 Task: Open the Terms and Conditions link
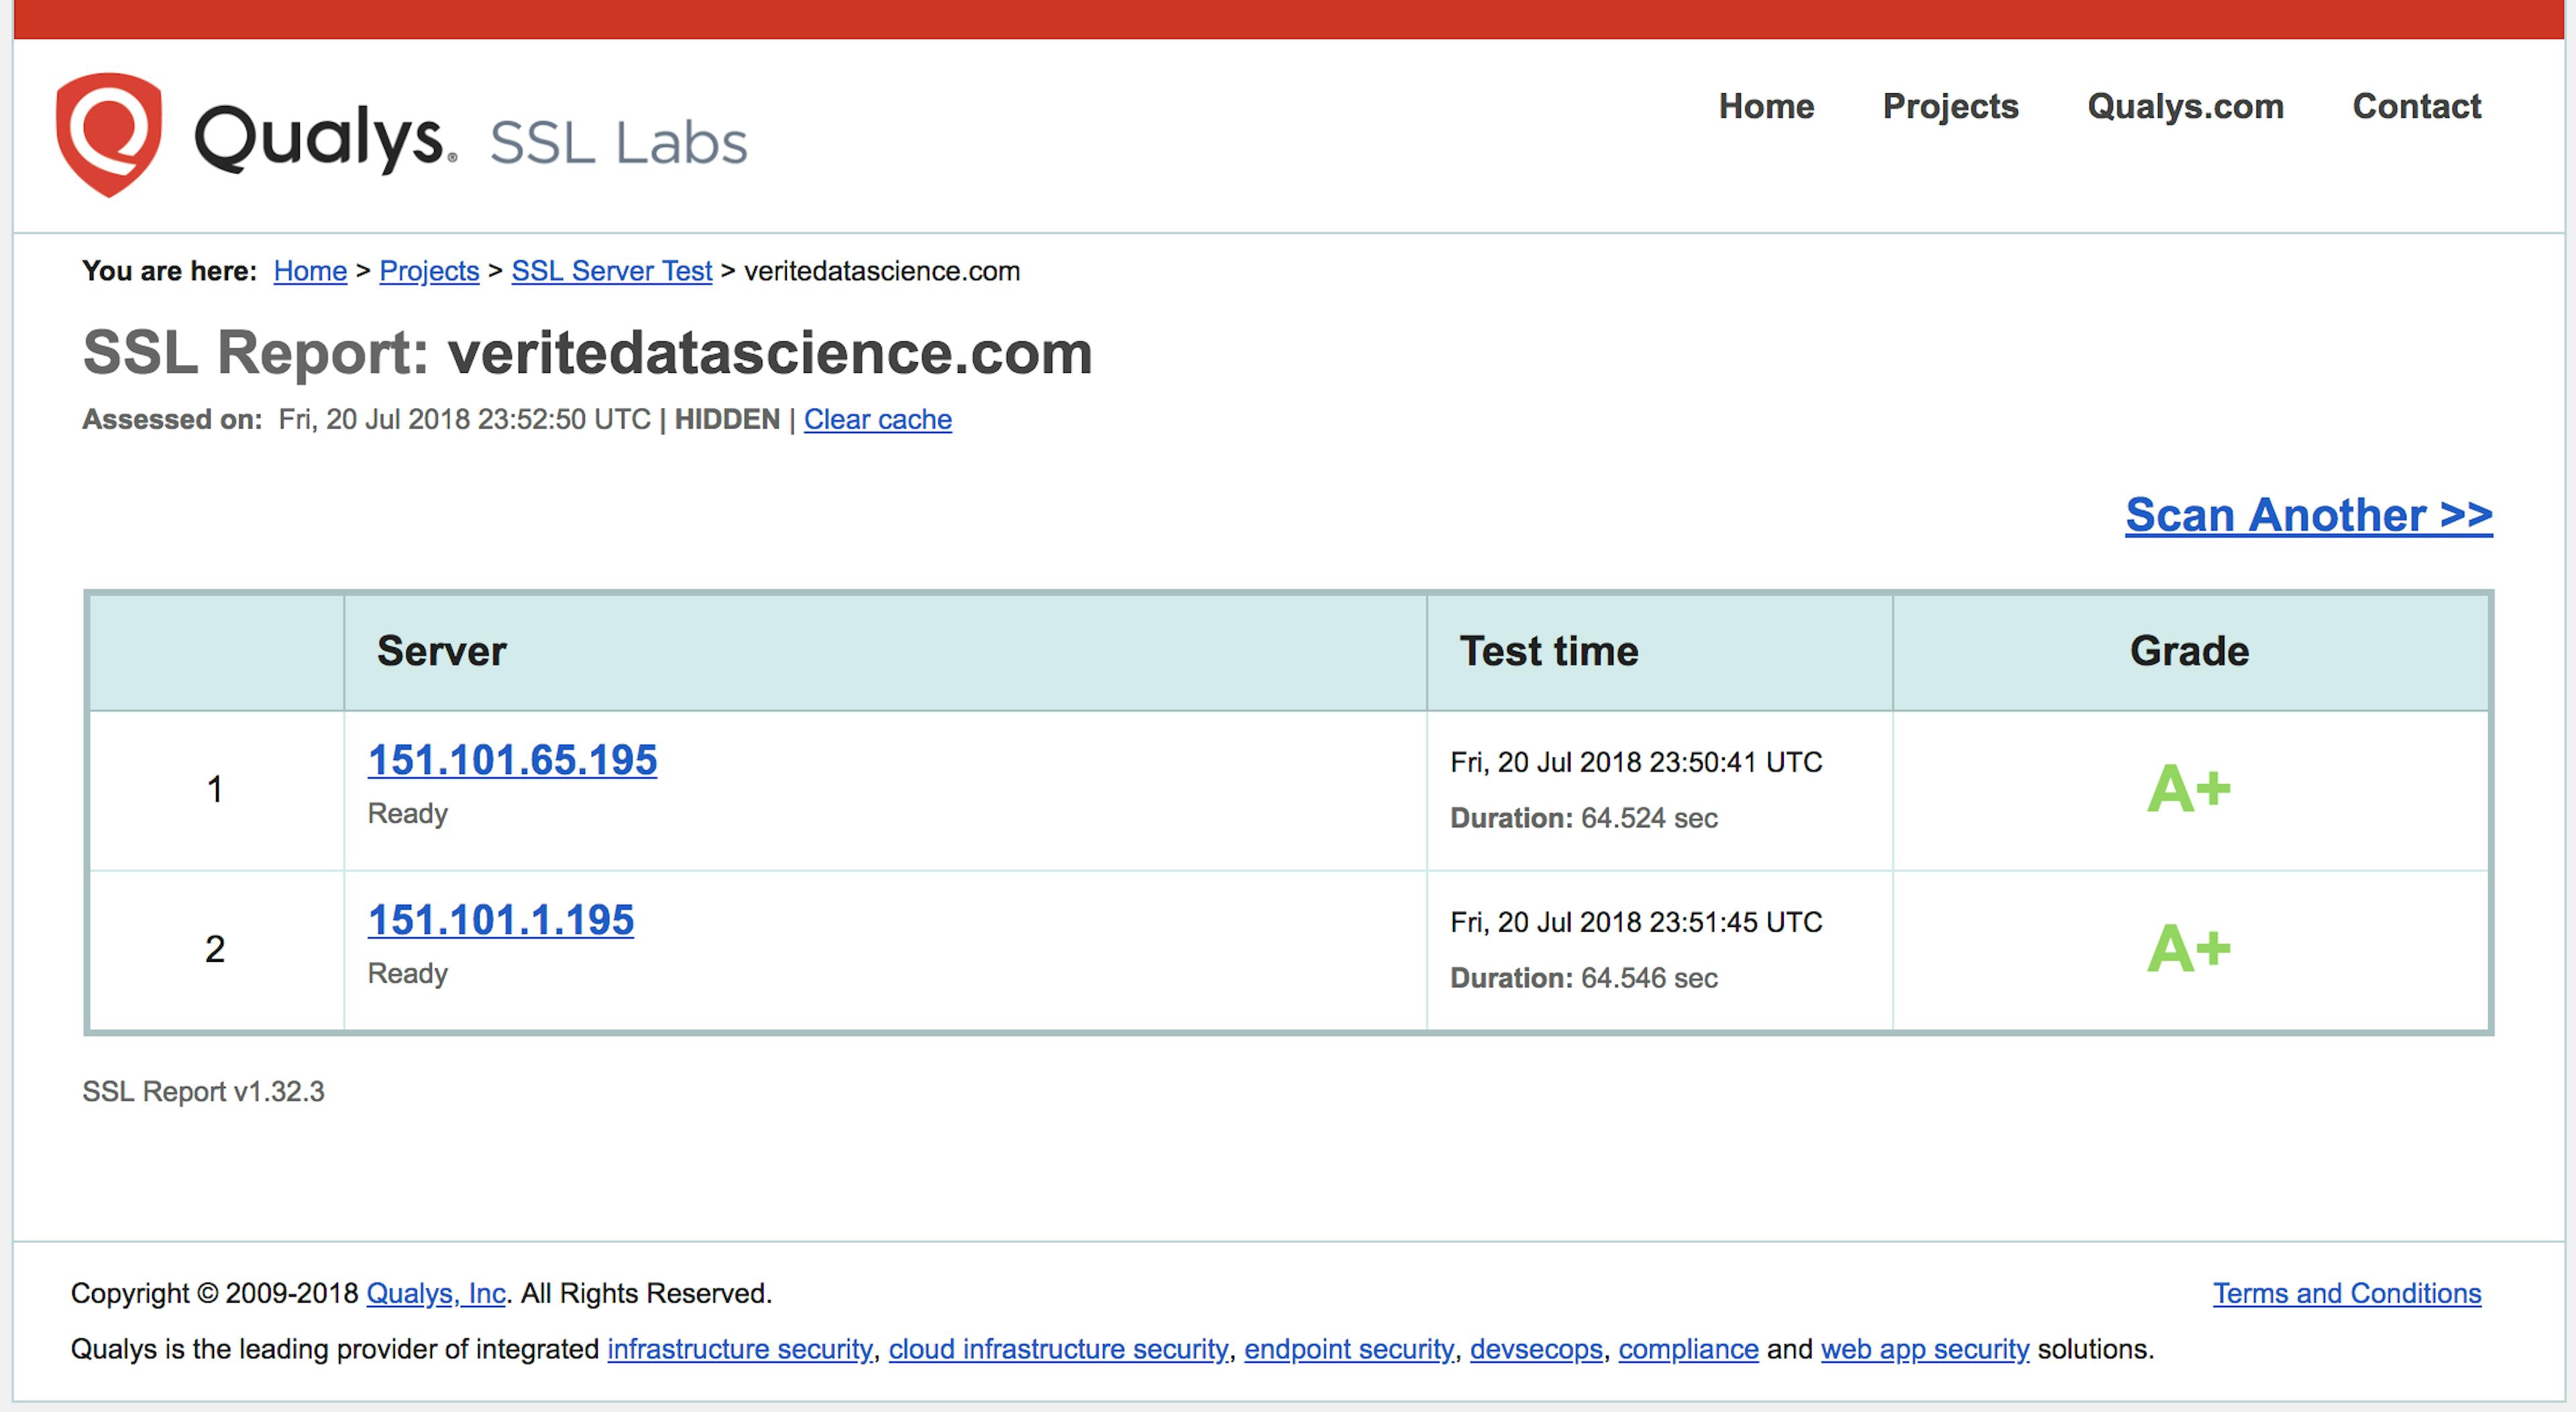pyautogui.click(x=2346, y=1293)
